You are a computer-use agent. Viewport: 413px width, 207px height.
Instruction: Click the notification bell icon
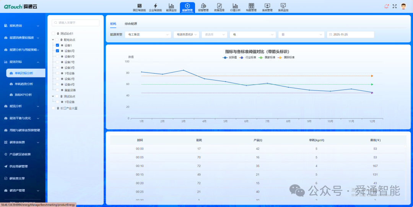(x=386, y=6)
